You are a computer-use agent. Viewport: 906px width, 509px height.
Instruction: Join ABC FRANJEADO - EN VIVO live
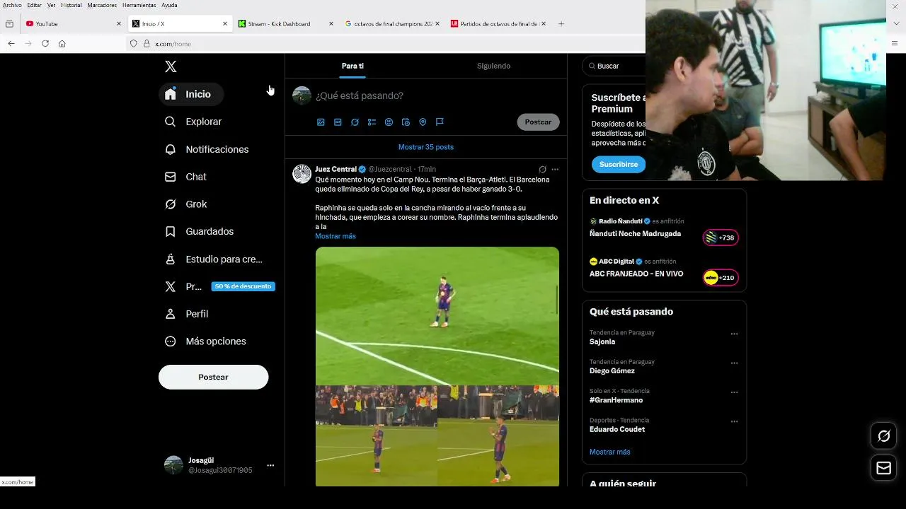tap(636, 274)
